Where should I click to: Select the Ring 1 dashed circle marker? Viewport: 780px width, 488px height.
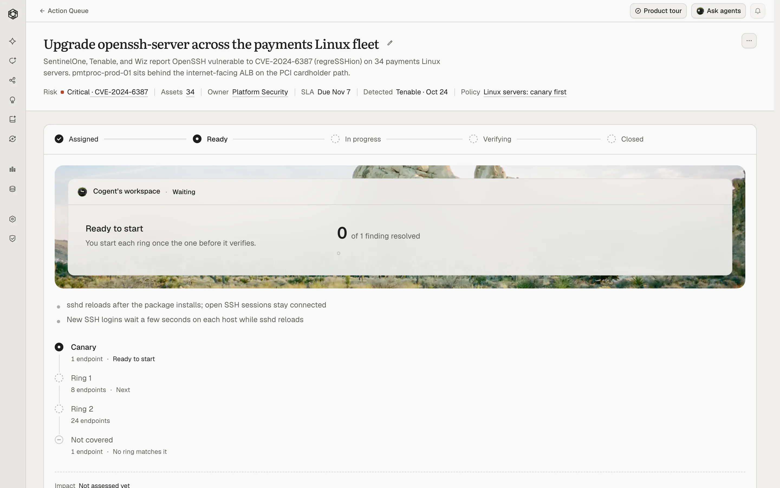click(x=59, y=378)
